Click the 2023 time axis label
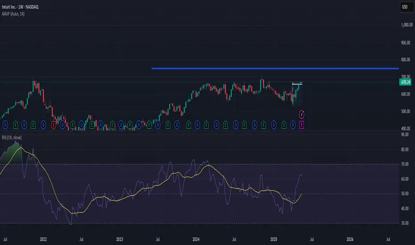The image size is (415, 245). tap(119, 239)
